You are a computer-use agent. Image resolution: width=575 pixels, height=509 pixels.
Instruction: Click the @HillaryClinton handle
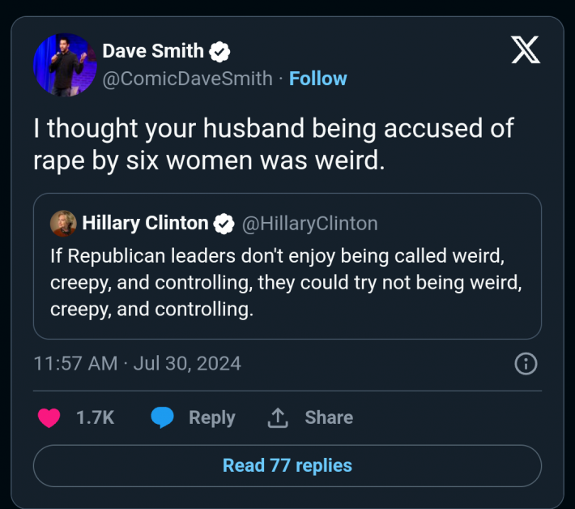click(309, 223)
